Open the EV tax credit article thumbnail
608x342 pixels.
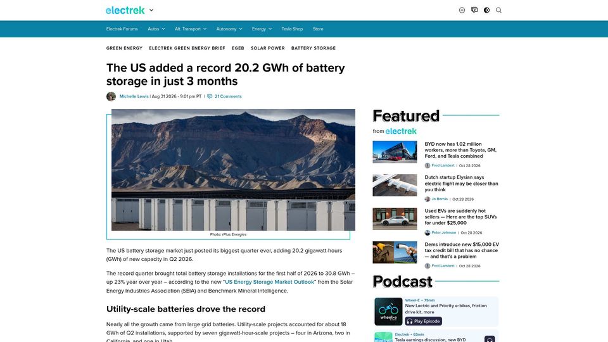(x=395, y=253)
